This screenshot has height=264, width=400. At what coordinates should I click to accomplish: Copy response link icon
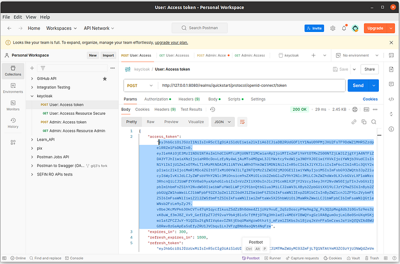coord(354,122)
